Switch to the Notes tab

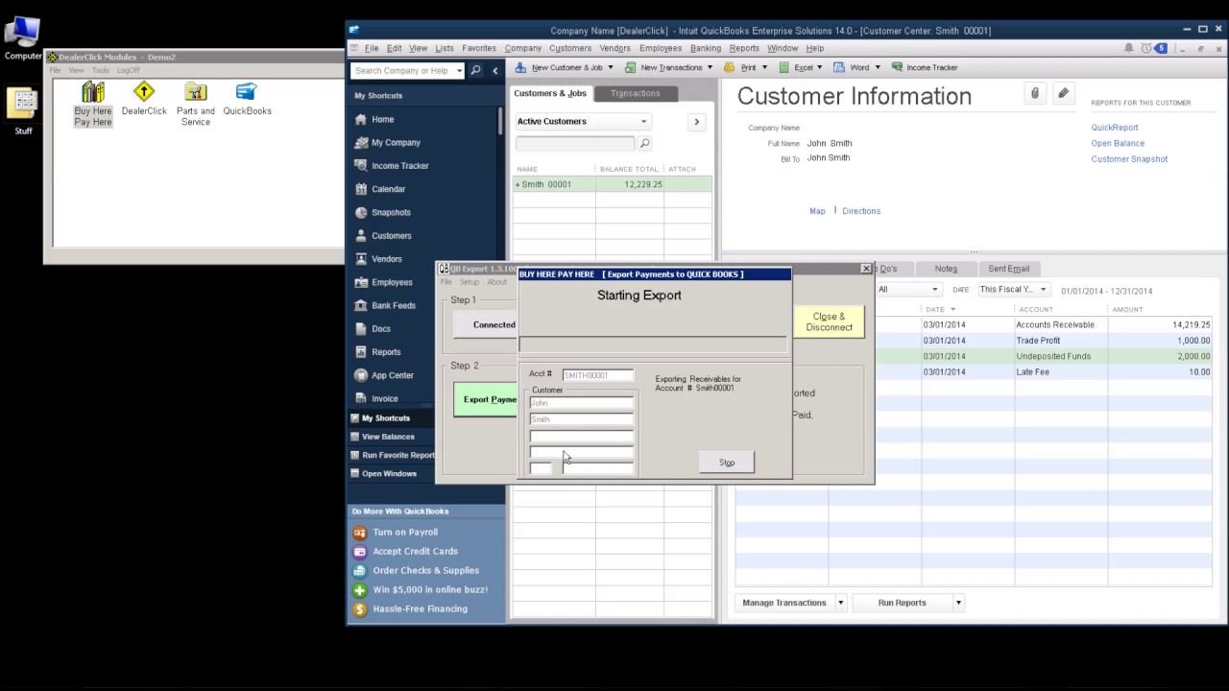coord(946,269)
